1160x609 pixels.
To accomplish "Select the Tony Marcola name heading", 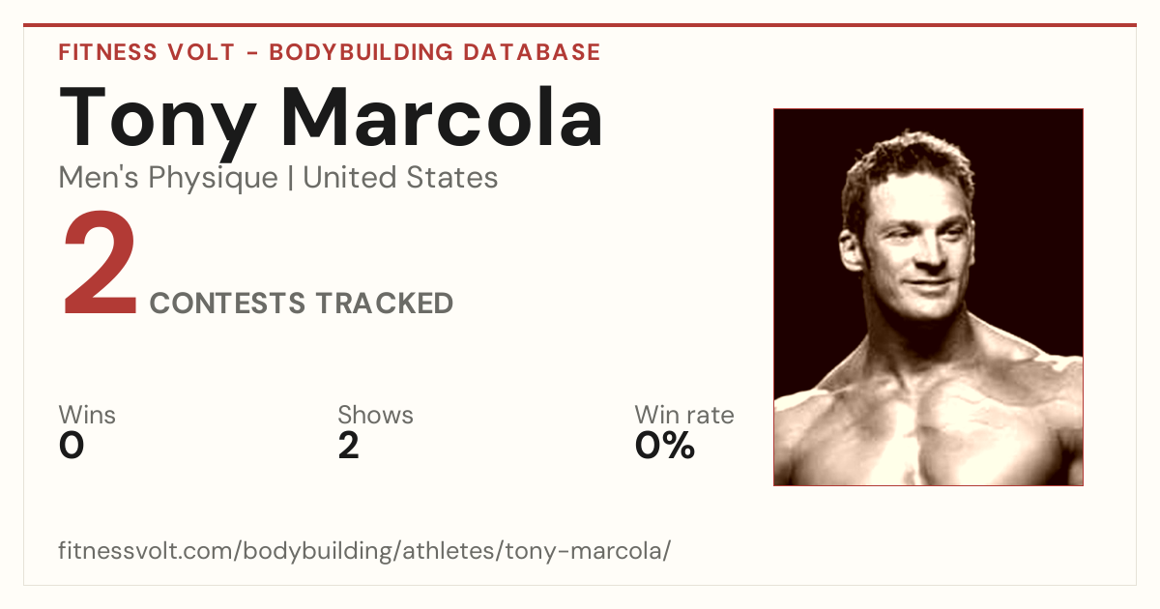I will tap(332, 117).
